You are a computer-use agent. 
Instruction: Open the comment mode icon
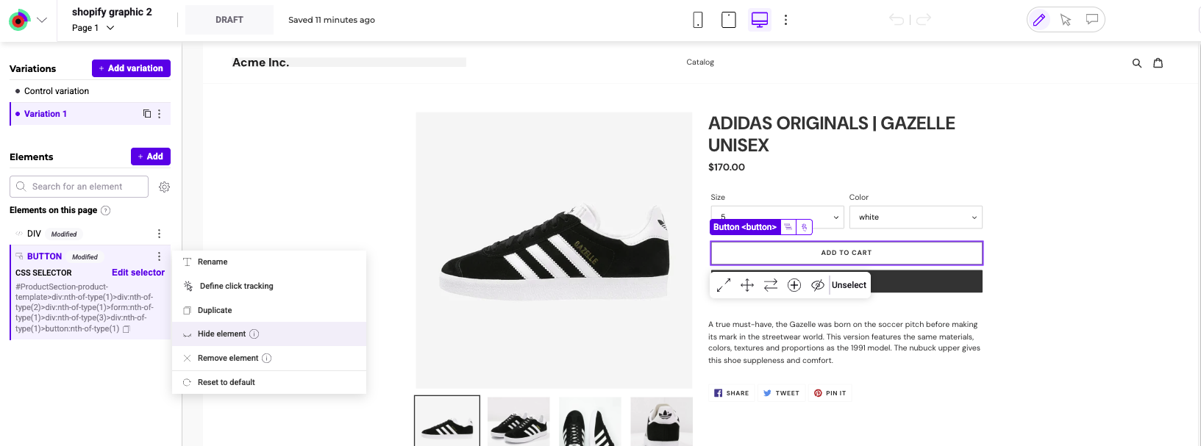(1092, 20)
